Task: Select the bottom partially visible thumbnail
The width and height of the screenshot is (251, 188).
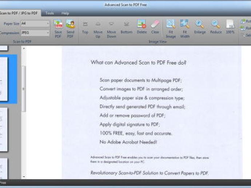Action: click(4, 168)
